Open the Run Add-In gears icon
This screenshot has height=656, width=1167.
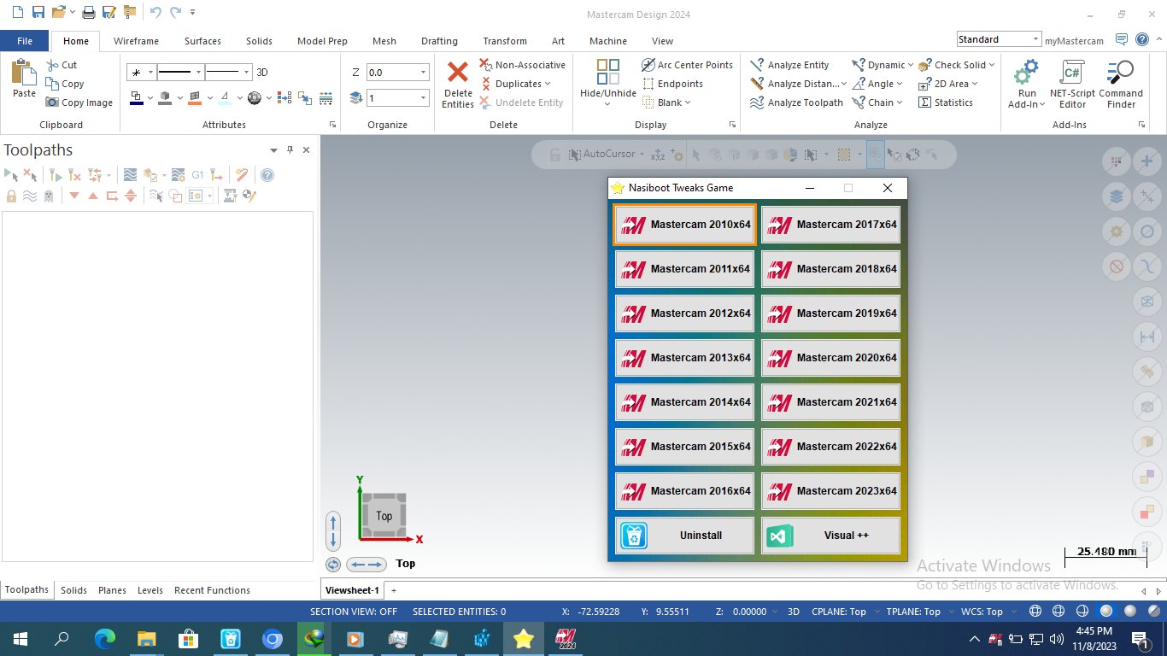tap(1027, 72)
